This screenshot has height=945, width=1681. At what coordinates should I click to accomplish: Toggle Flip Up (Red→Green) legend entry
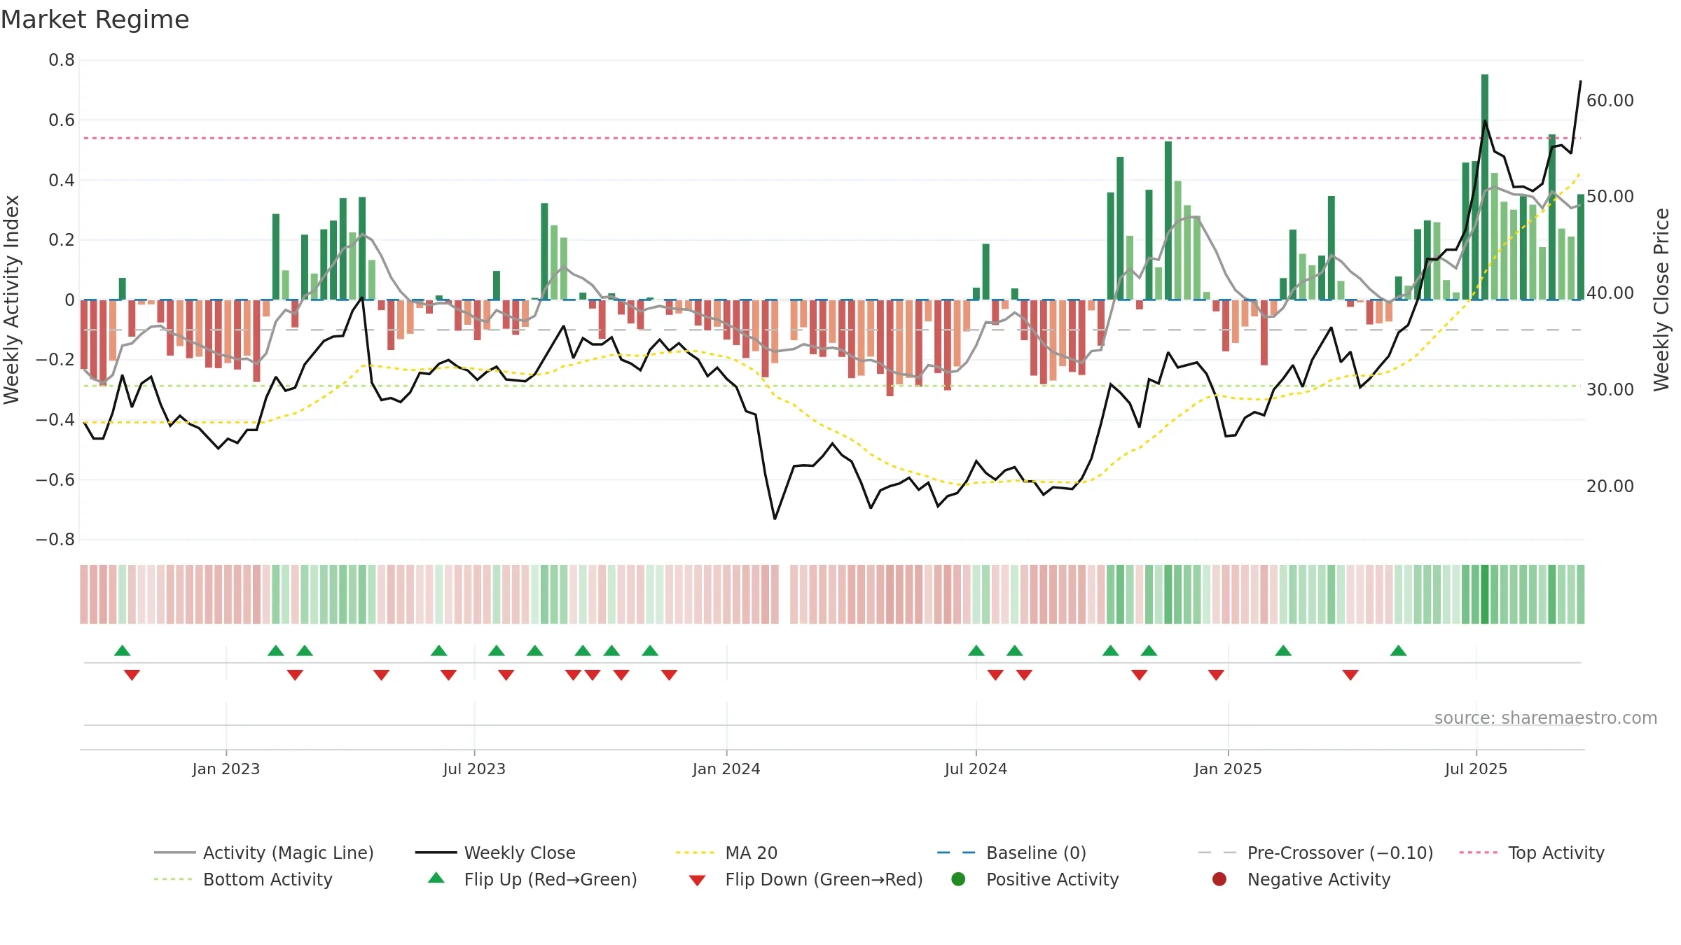click(532, 879)
